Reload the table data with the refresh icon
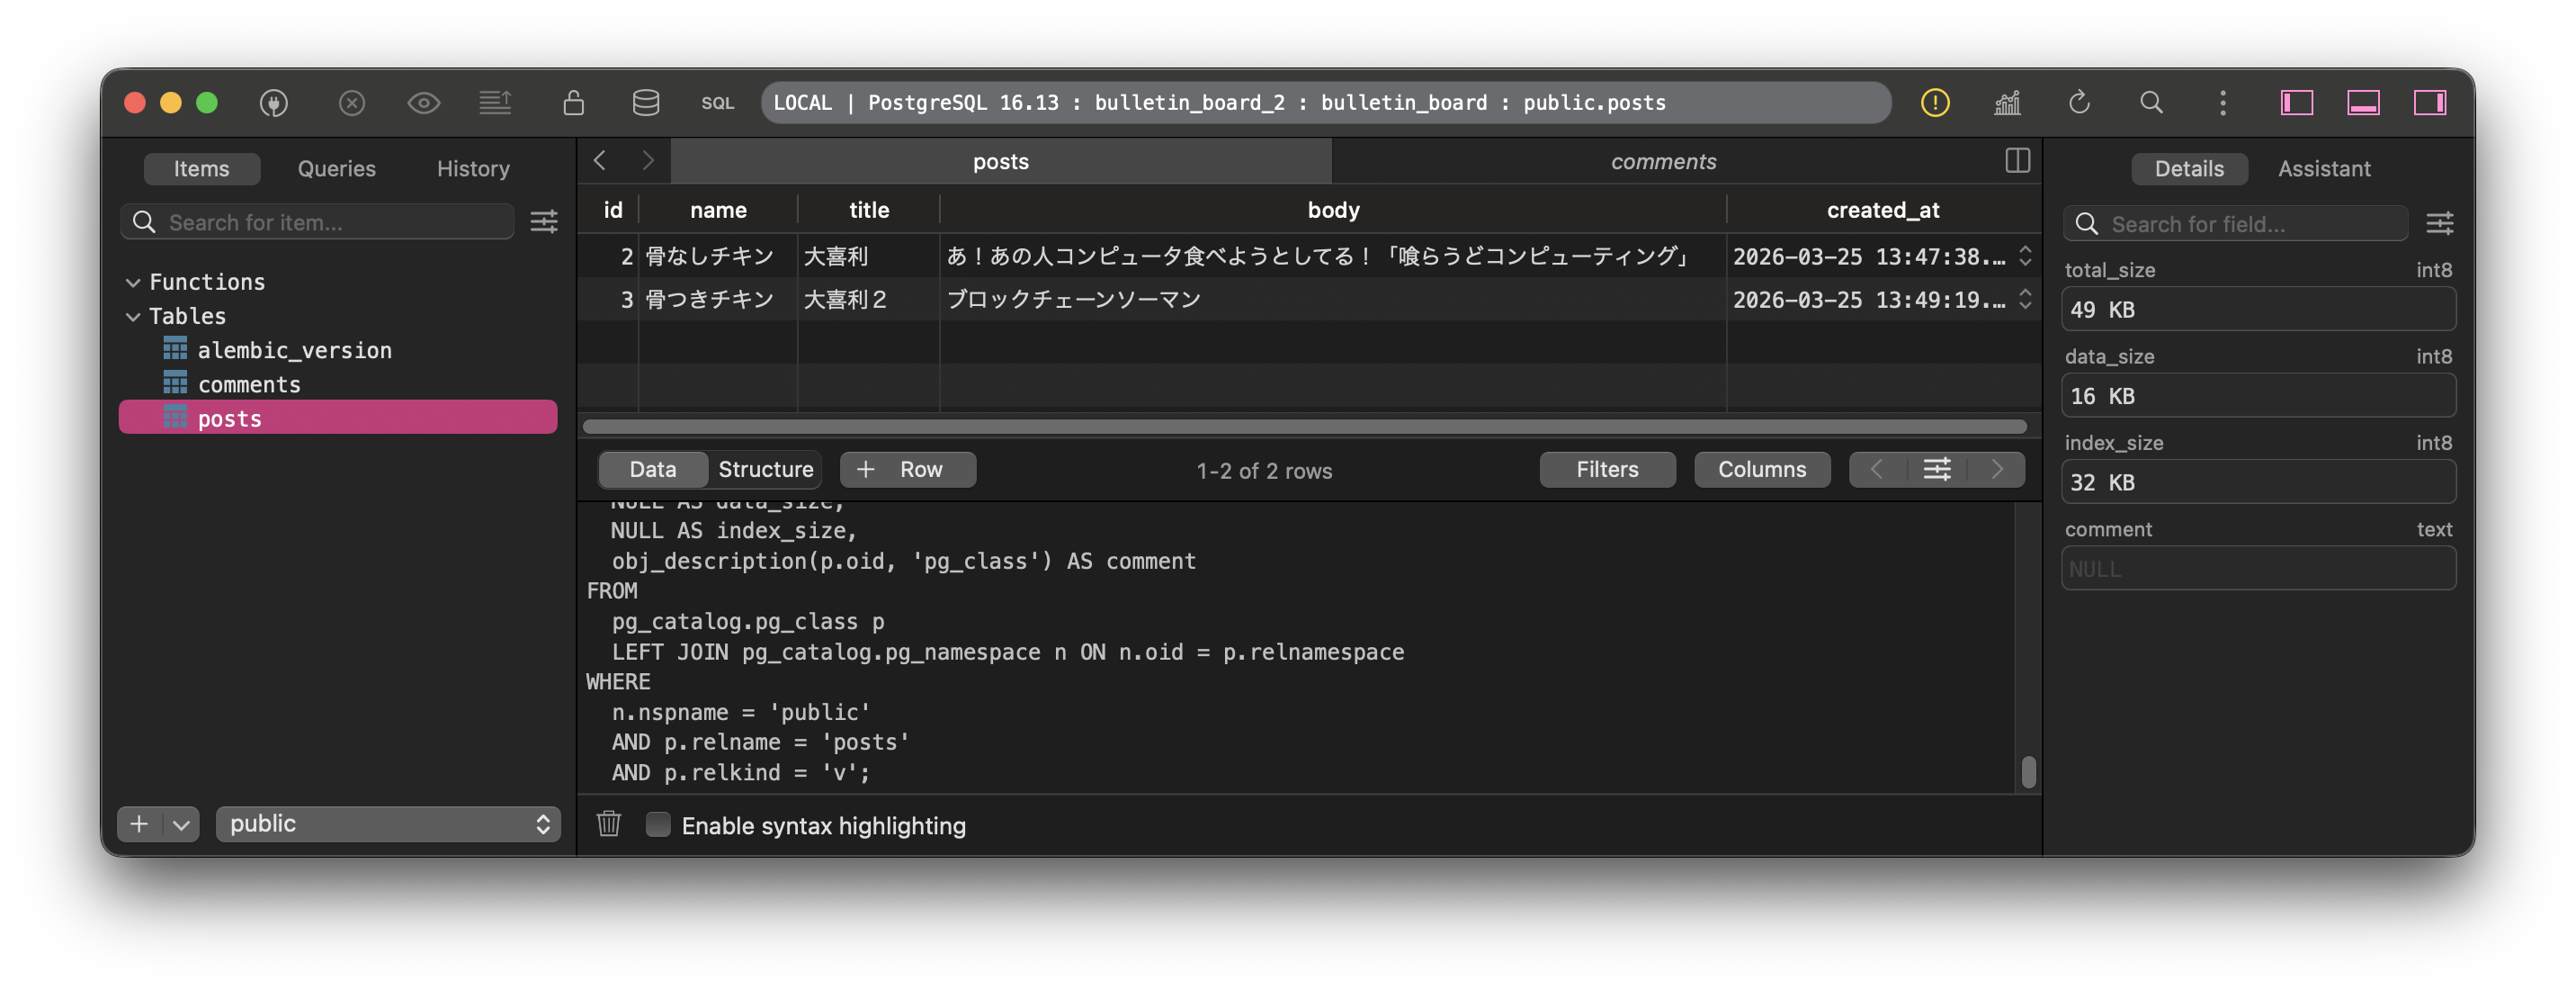Viewport: 2576px width, 990px height. 2080,102
